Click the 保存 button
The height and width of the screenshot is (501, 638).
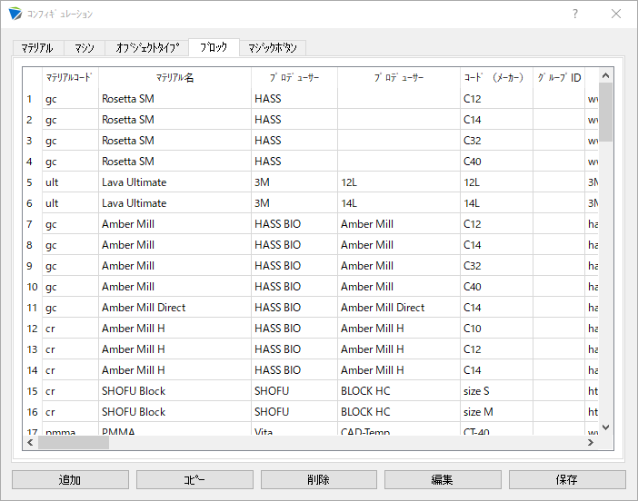pyautogui.click(x=567, y=480)
